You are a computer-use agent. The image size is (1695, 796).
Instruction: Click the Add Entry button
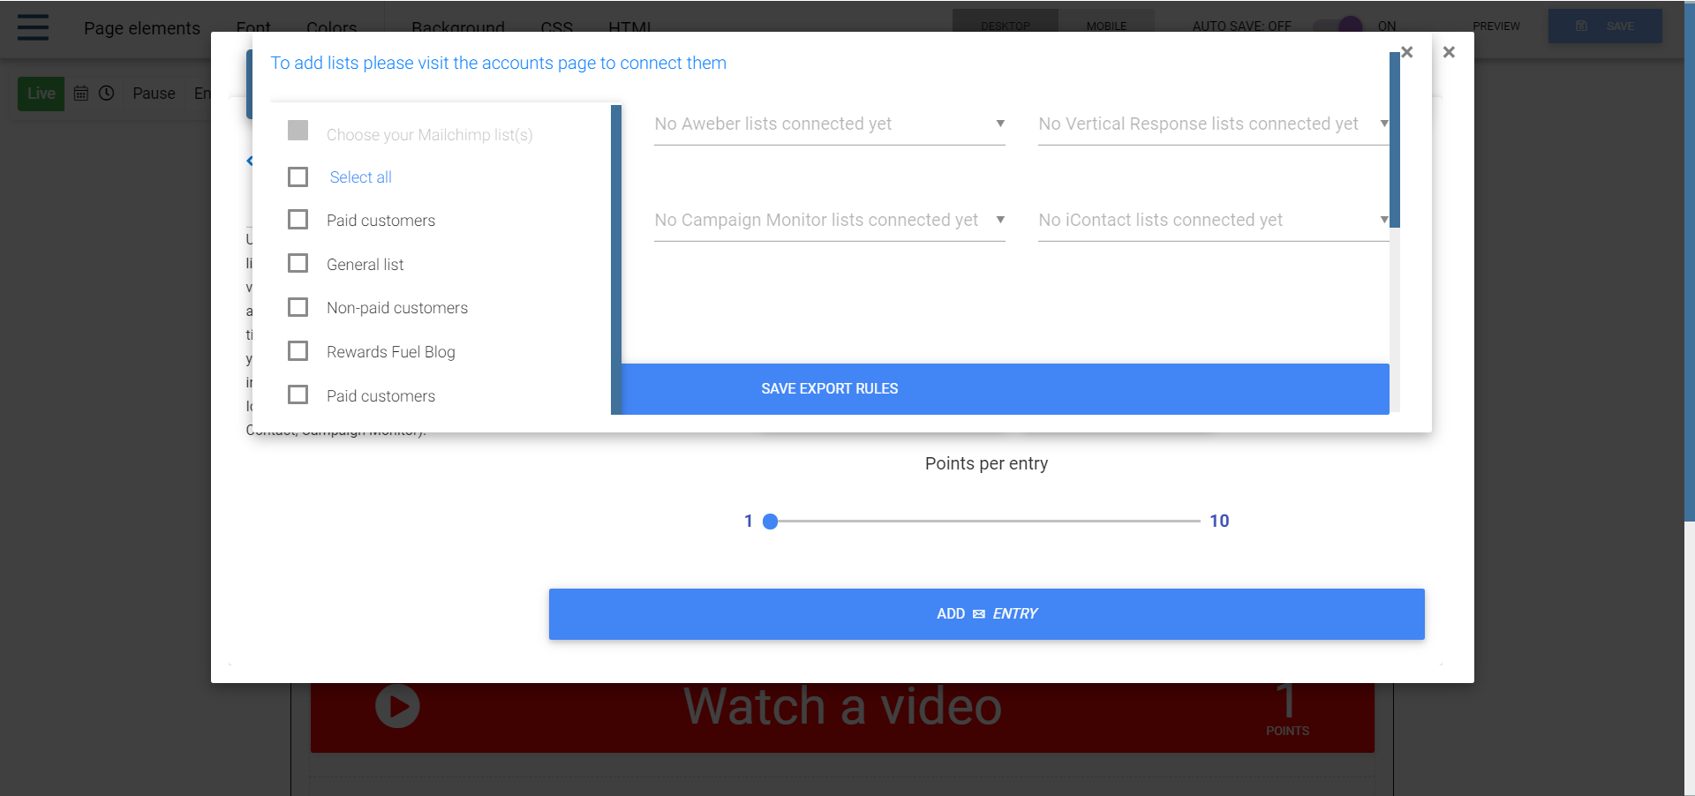987,614
